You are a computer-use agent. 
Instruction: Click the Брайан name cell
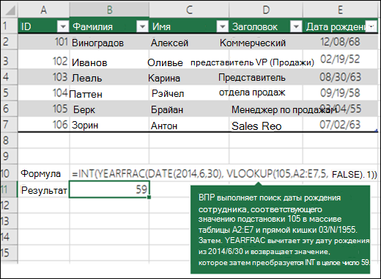point(189,109)
